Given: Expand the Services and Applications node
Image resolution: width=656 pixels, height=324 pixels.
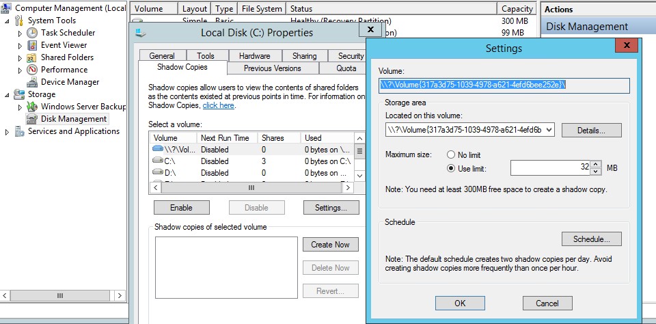Looking at the screenshot, I should tap(8, 131).
